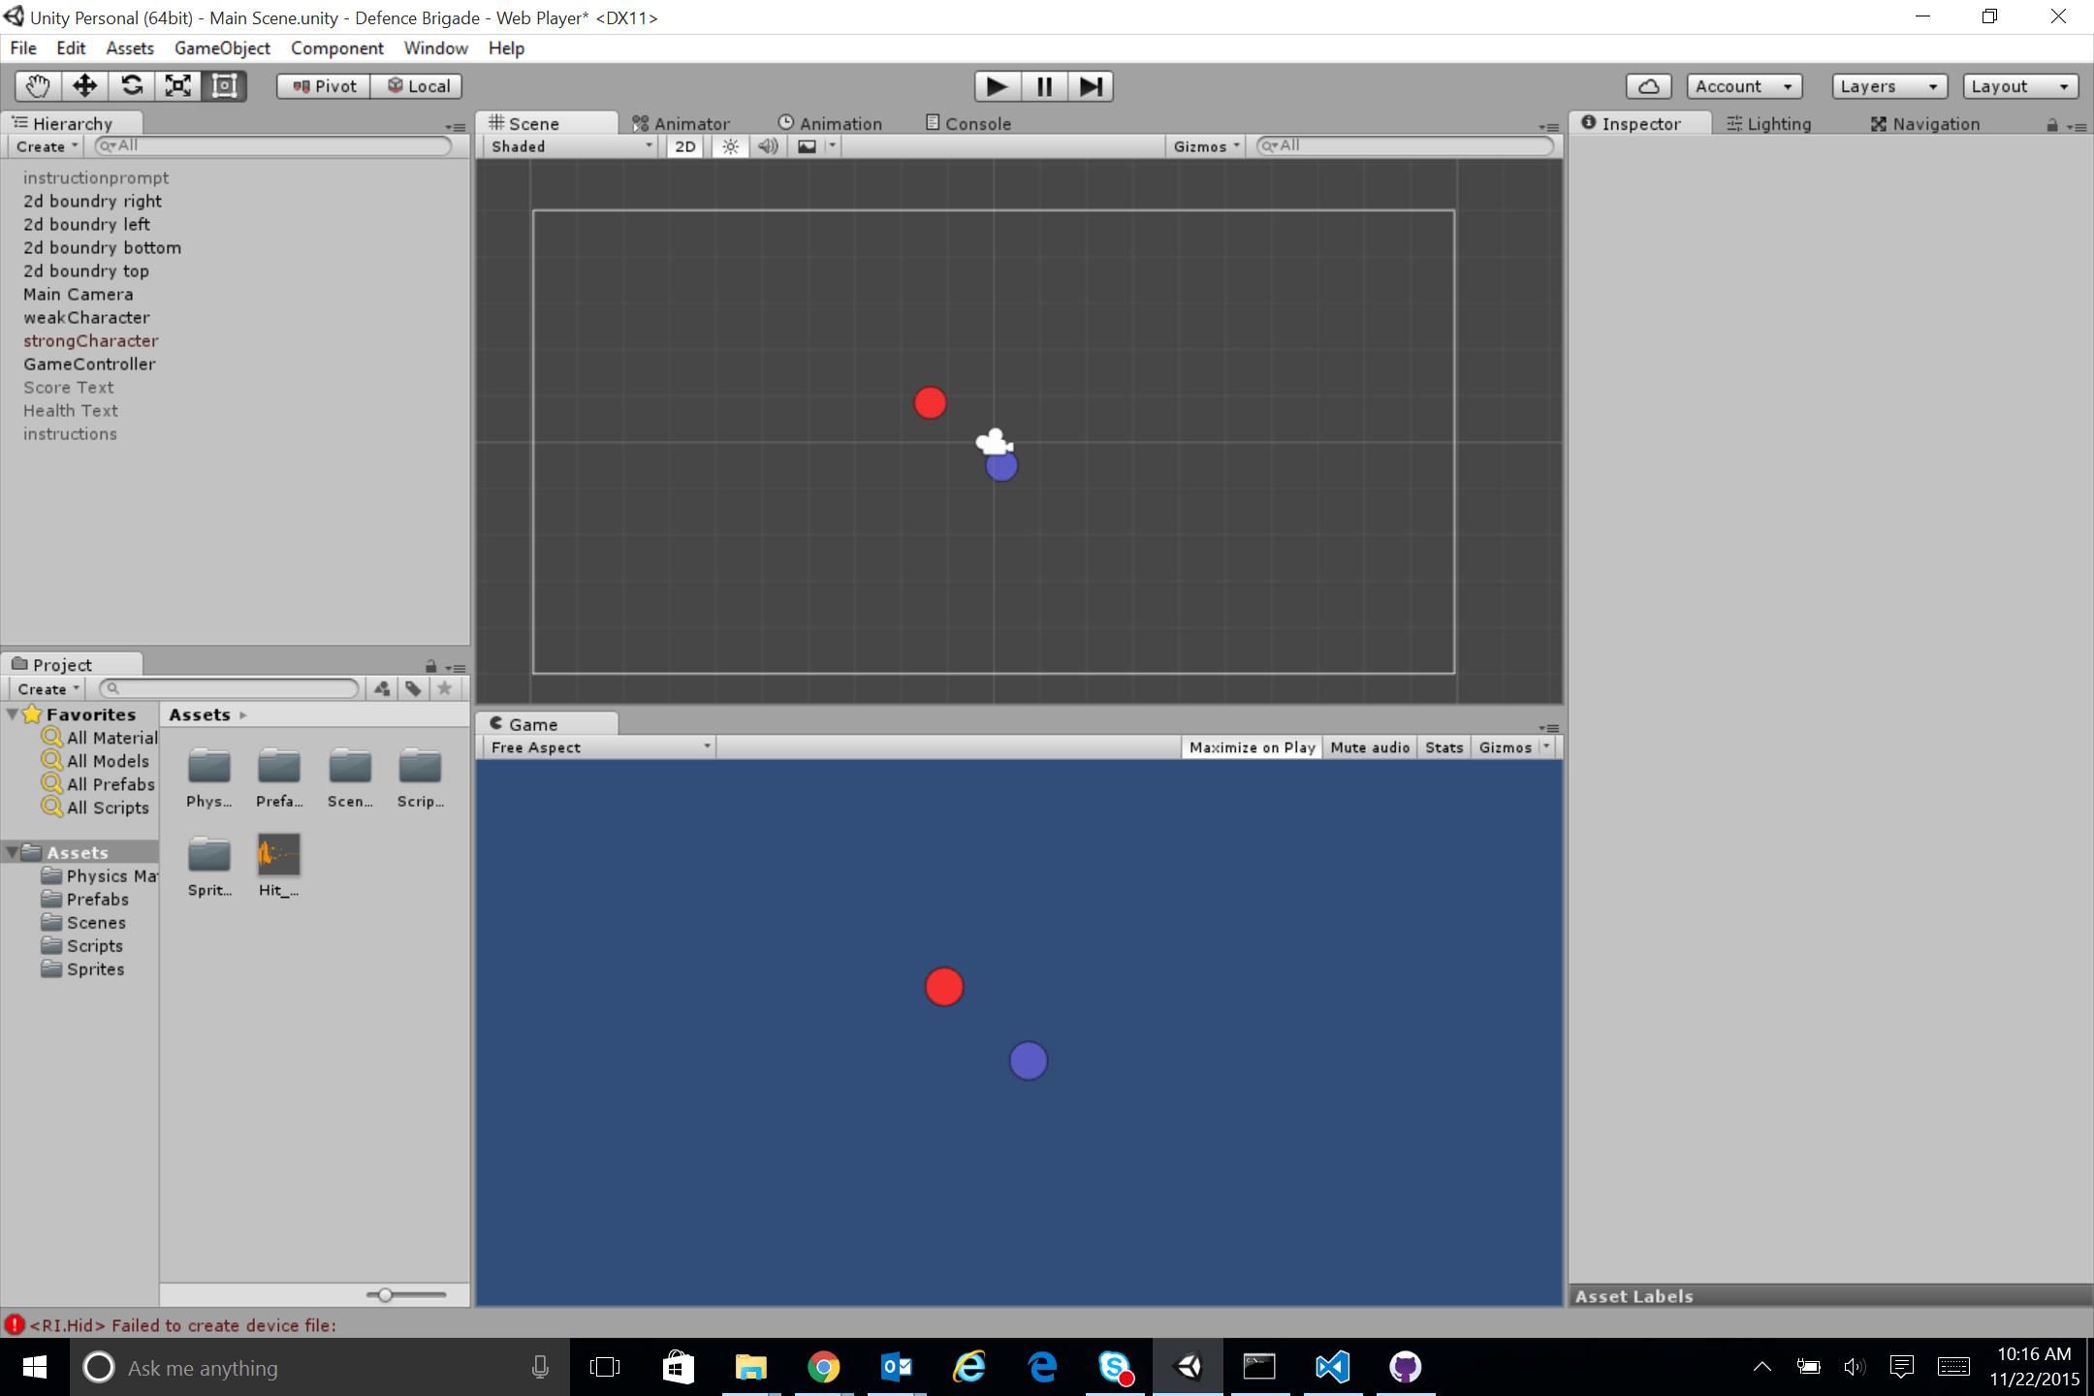Toggle the Inspector panel lock icon
Screen dimensions: 2094x1396
coord(2051,125)
